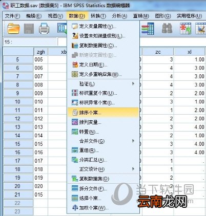Click the 加权个案 scale icon
Viewport: 206px width, 216px height.
pos(75,208)
